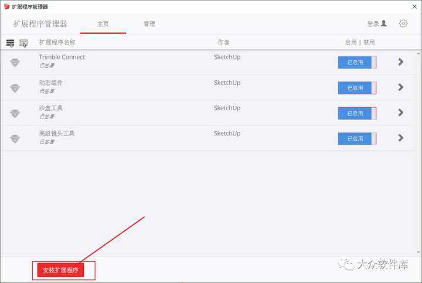Click the gem icon beside 动态组件
This screenshot has height=283, width=422.
point(15,88)
